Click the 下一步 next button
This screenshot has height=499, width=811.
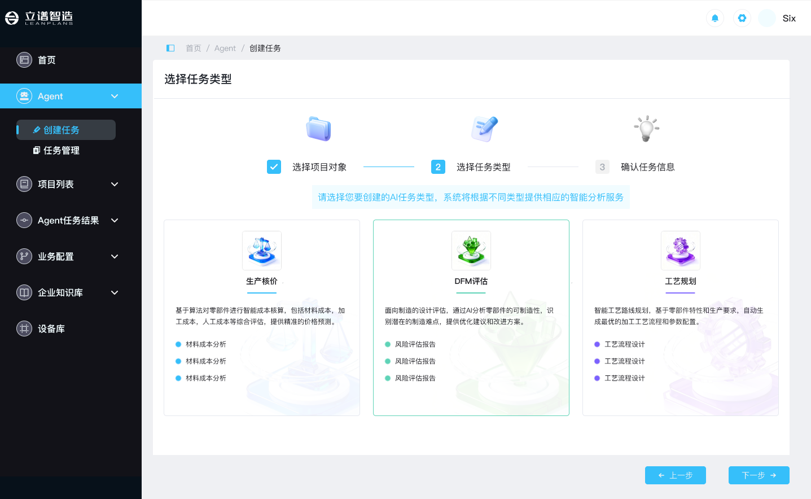[759, 475]
